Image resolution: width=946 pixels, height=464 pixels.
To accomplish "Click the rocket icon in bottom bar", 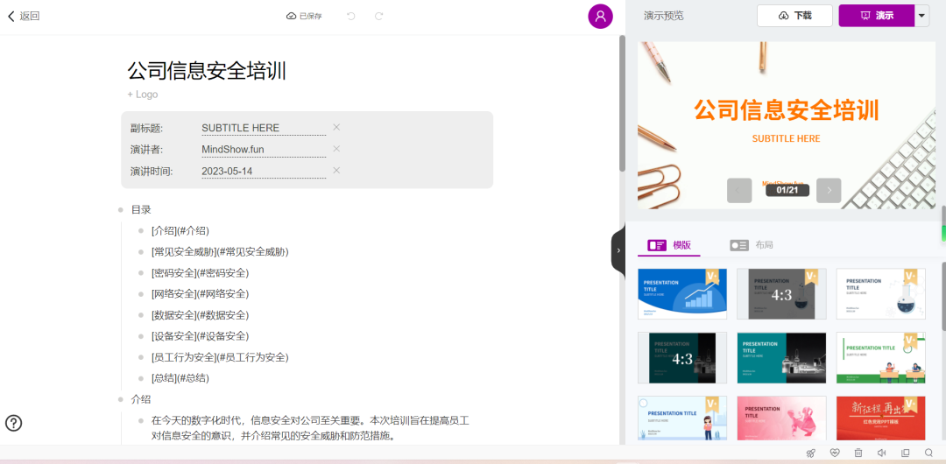I will (x=811, y=453).
